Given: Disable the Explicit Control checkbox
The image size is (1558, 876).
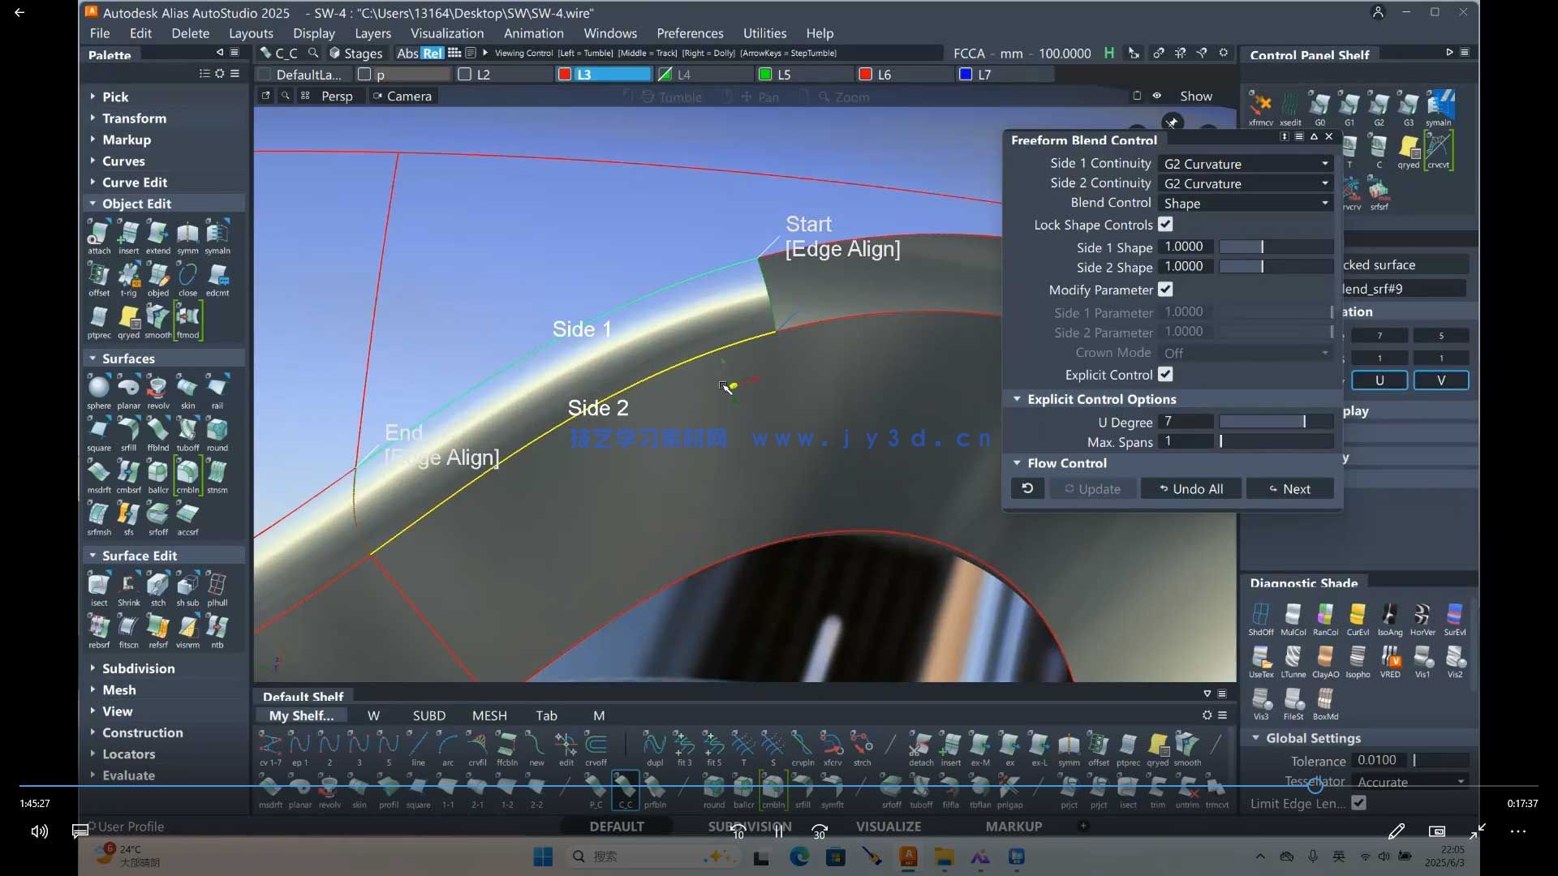Looking at the screenshot, I should [1165, 375].
